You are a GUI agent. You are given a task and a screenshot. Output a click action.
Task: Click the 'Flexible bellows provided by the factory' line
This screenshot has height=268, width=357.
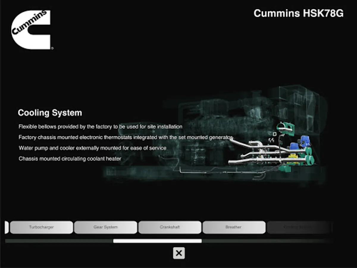click(x=101, y=127)
